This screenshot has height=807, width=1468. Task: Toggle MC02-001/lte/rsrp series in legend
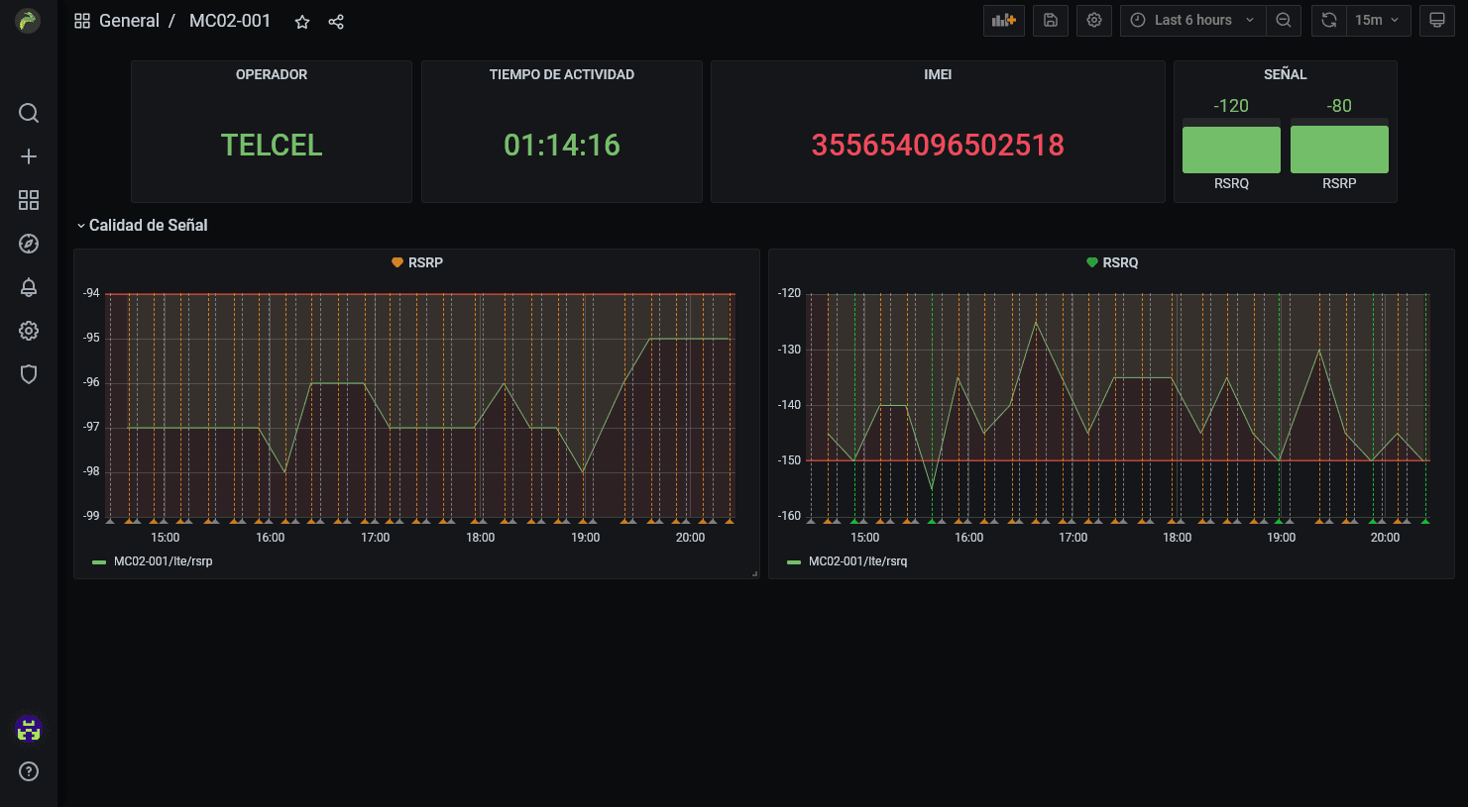[163, 561]
